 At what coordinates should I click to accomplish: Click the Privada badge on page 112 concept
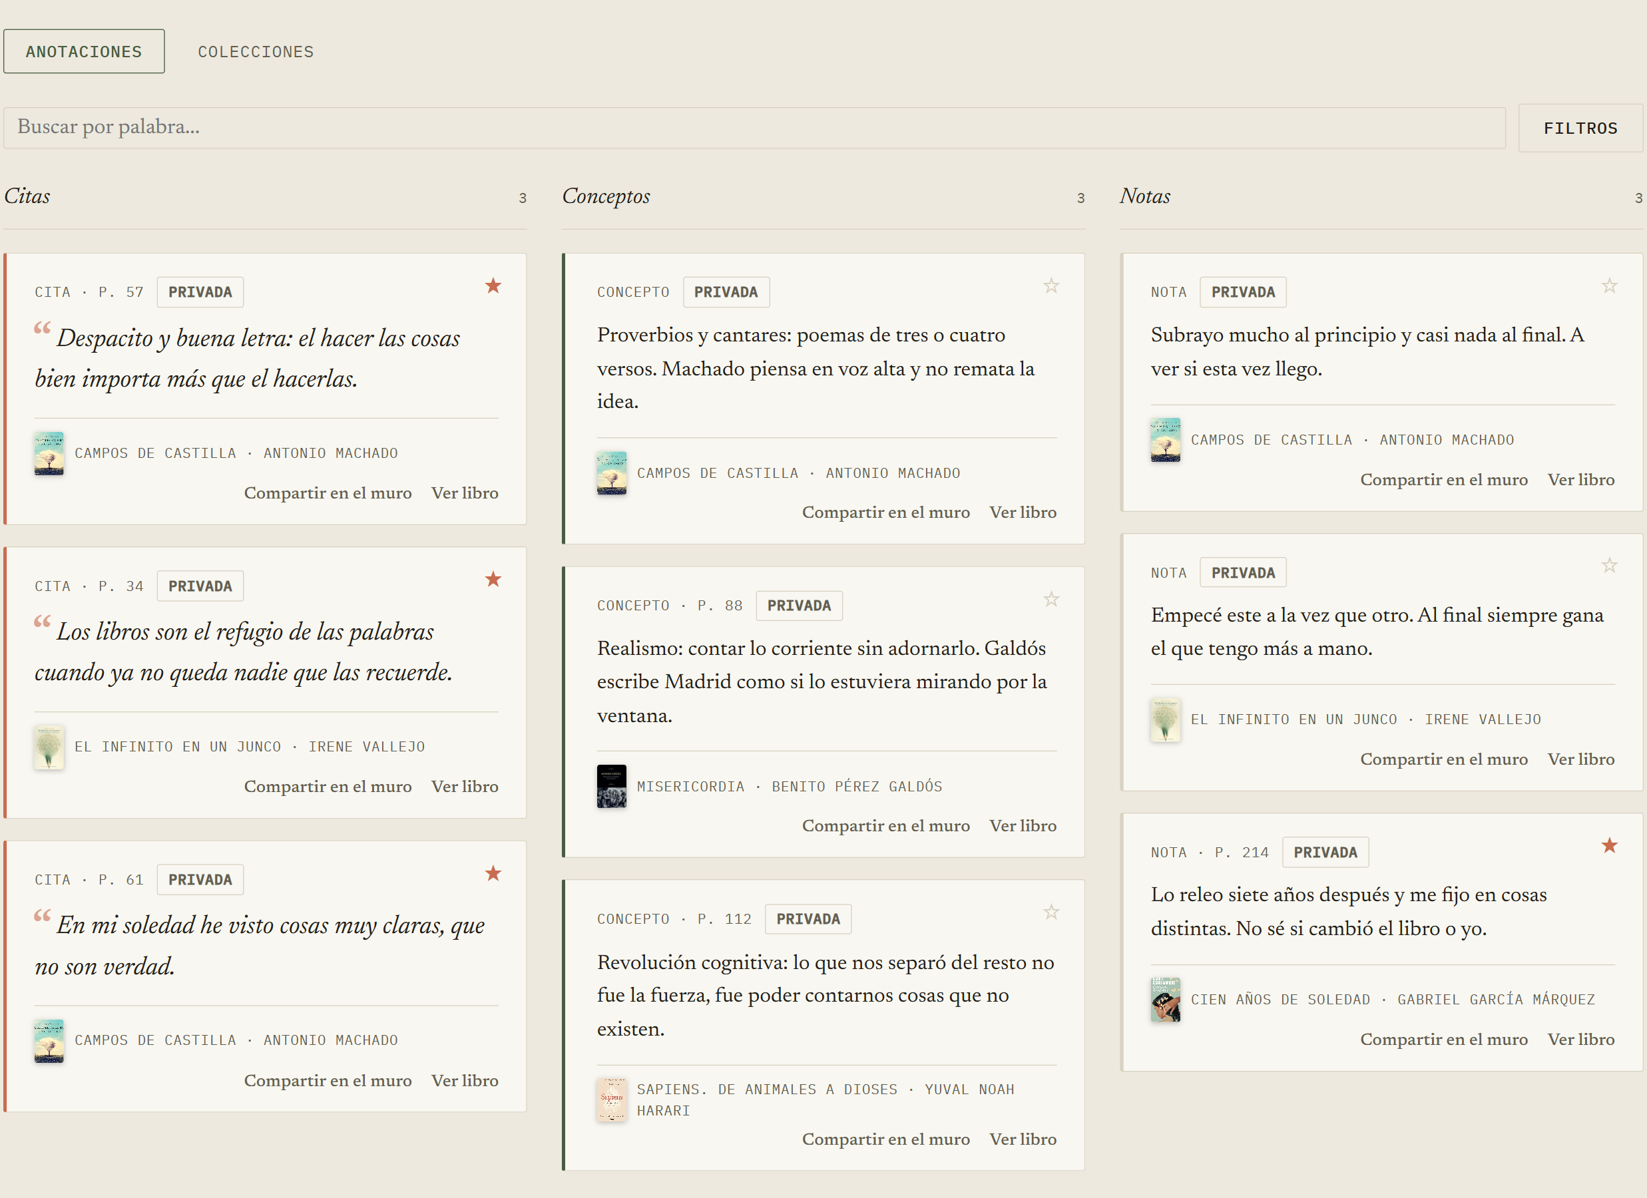pyautogui.click(x=808, y=919)
